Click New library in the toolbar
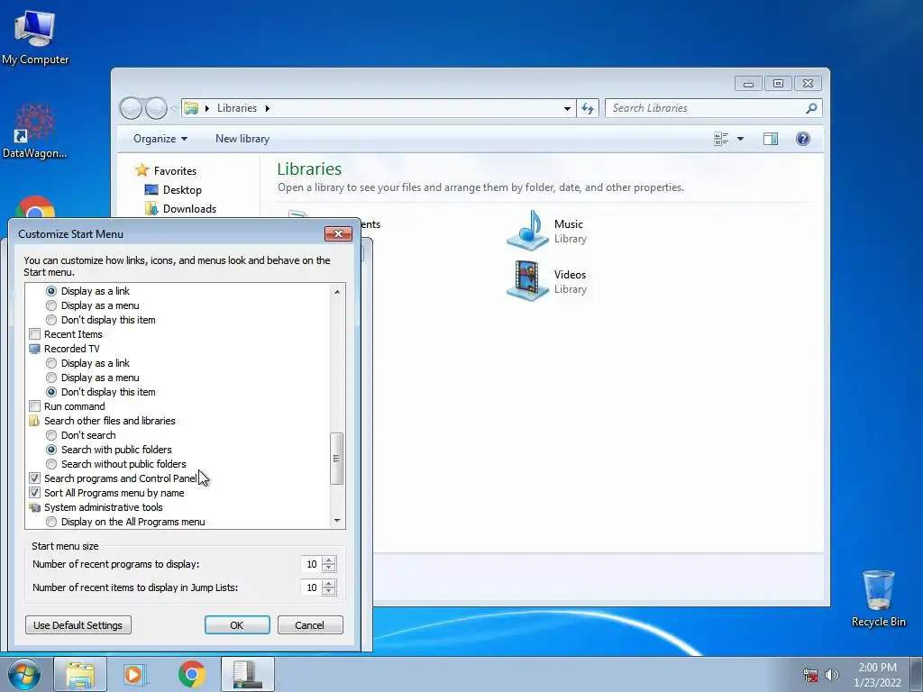The width and height of the screenshot is (923, 692). tap(242, 139)
